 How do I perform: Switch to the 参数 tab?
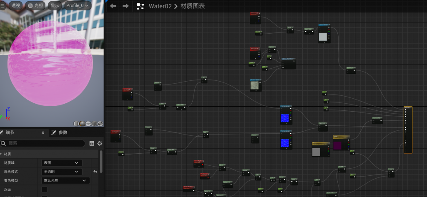63,132
